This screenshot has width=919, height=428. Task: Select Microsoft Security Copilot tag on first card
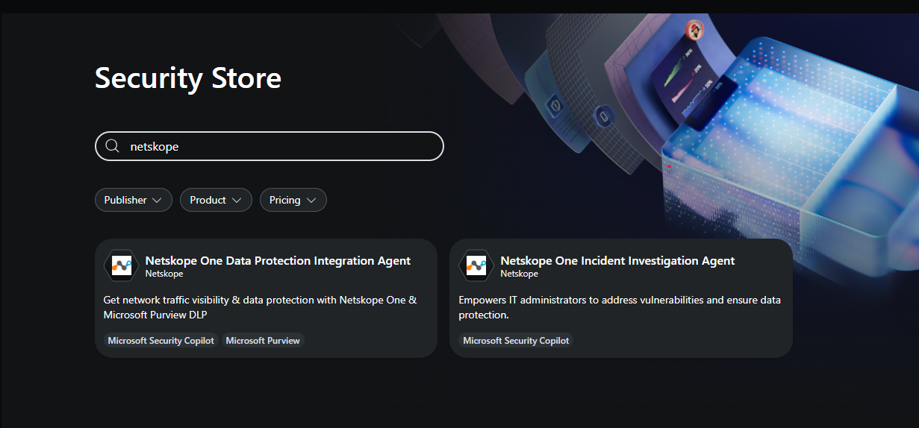tap(161, 340)
